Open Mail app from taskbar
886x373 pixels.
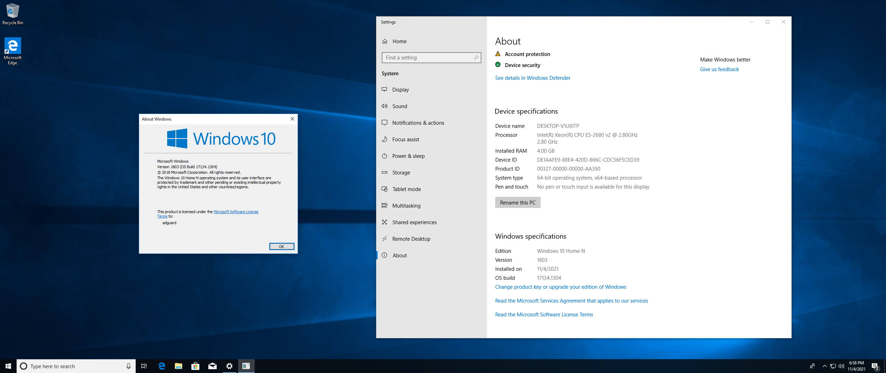point(213,366)
